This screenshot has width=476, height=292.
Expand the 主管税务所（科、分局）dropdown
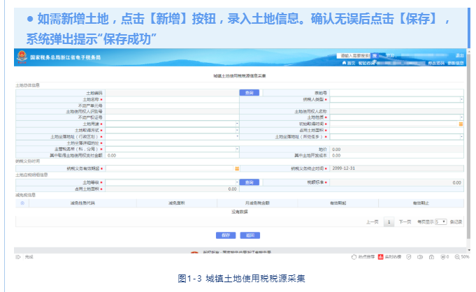click(237, 149)
